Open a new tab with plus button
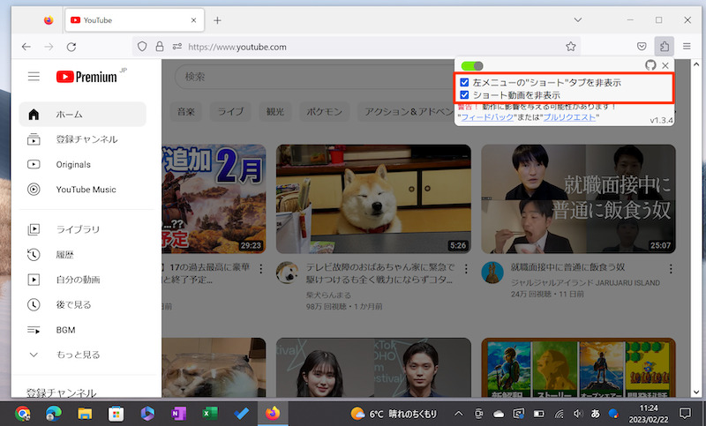The width and height of the screenshot is (706, 426). pos(217,19)
